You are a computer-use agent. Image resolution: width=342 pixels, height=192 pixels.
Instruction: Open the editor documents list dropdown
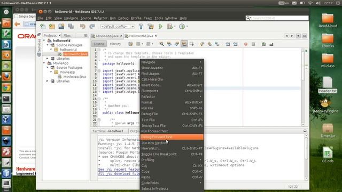298,36
